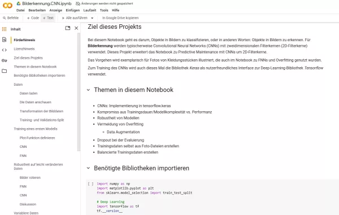Go to Bilder rotieren entry
This screenshot has width=339, height=215.
coord(30,178)
